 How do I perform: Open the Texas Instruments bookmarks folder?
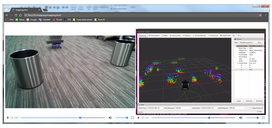[x=83, y=20]
